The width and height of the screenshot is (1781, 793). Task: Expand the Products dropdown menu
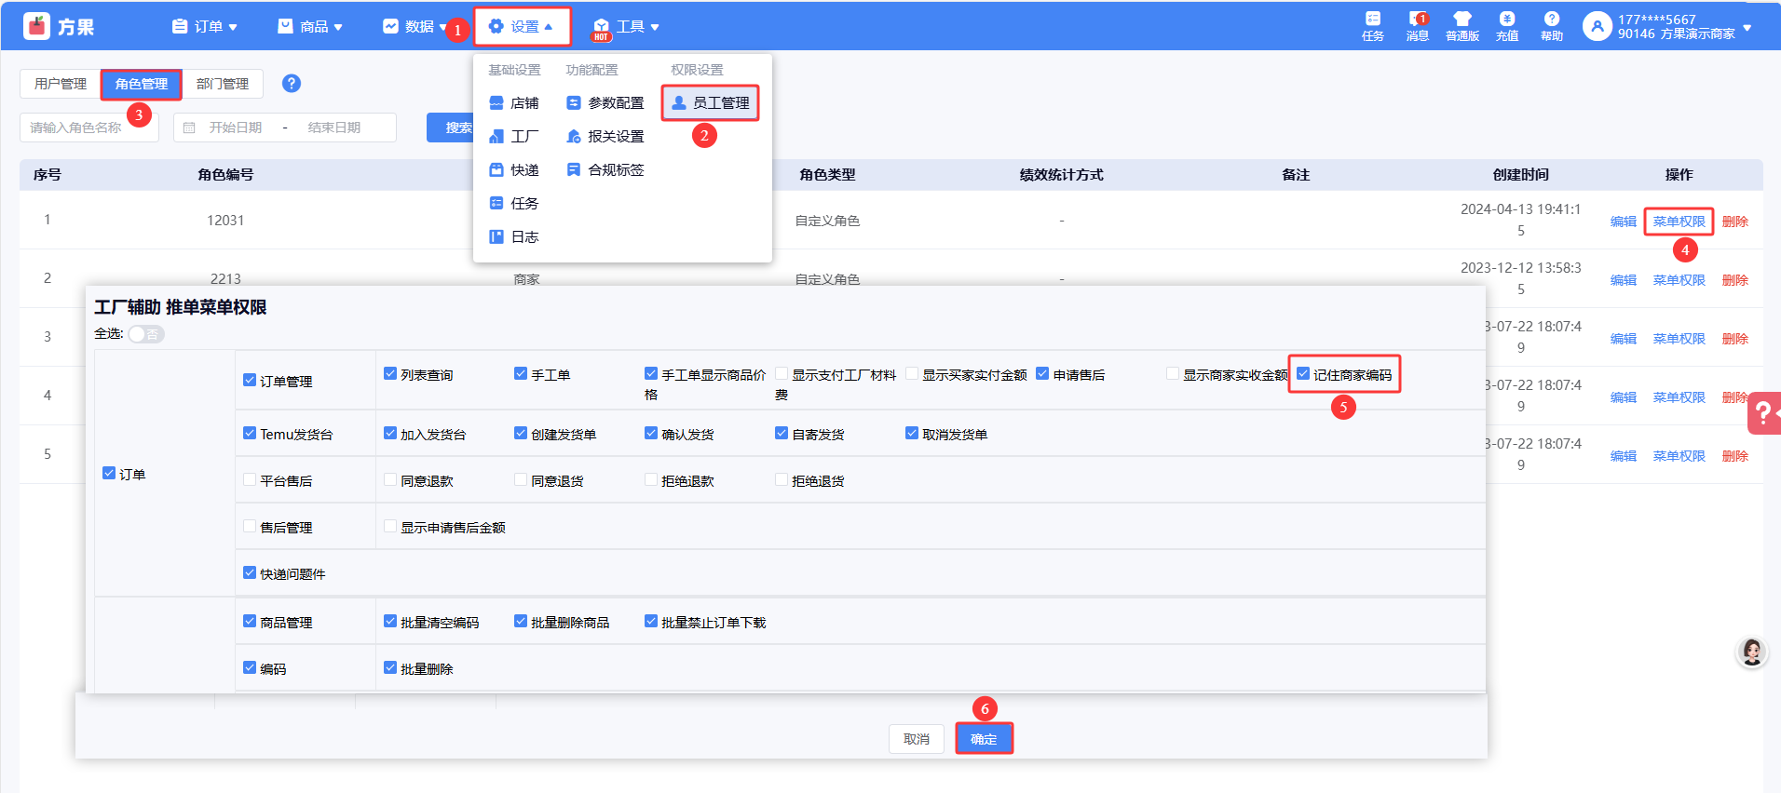pos(310,27)
